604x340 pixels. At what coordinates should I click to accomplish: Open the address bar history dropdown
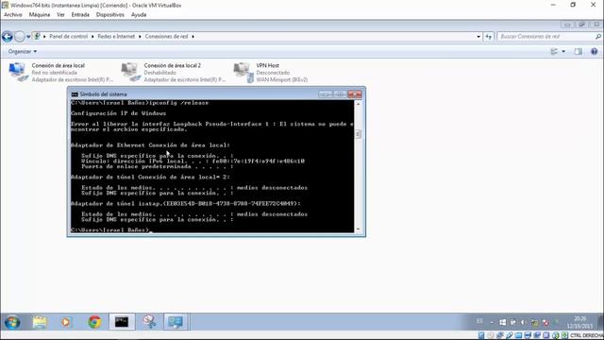pyautogui.click(x=478, y=37)
